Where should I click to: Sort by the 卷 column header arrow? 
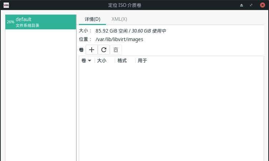(x=90, y=60)
